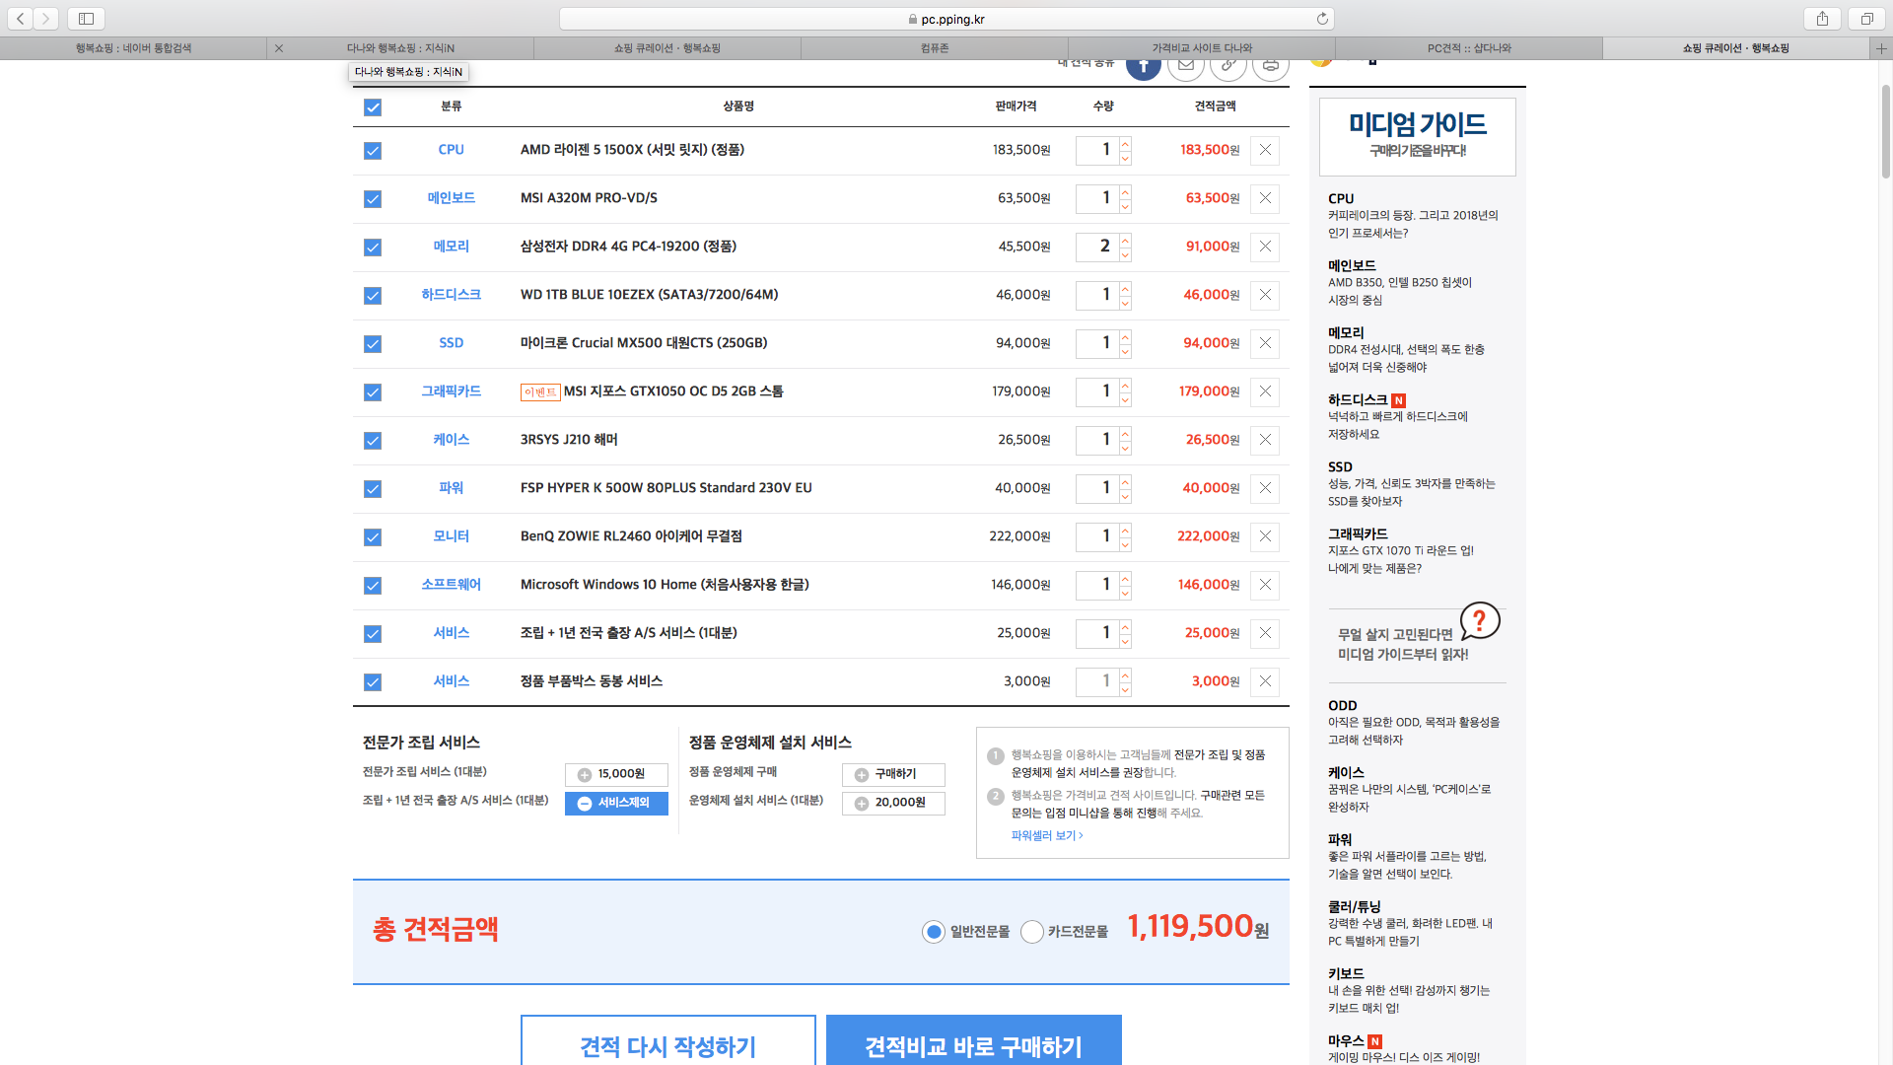Increase the 하드디스크 row quantity with the up arrow
This screenshot has height=1065, width=1893.
pos(1125,289)
